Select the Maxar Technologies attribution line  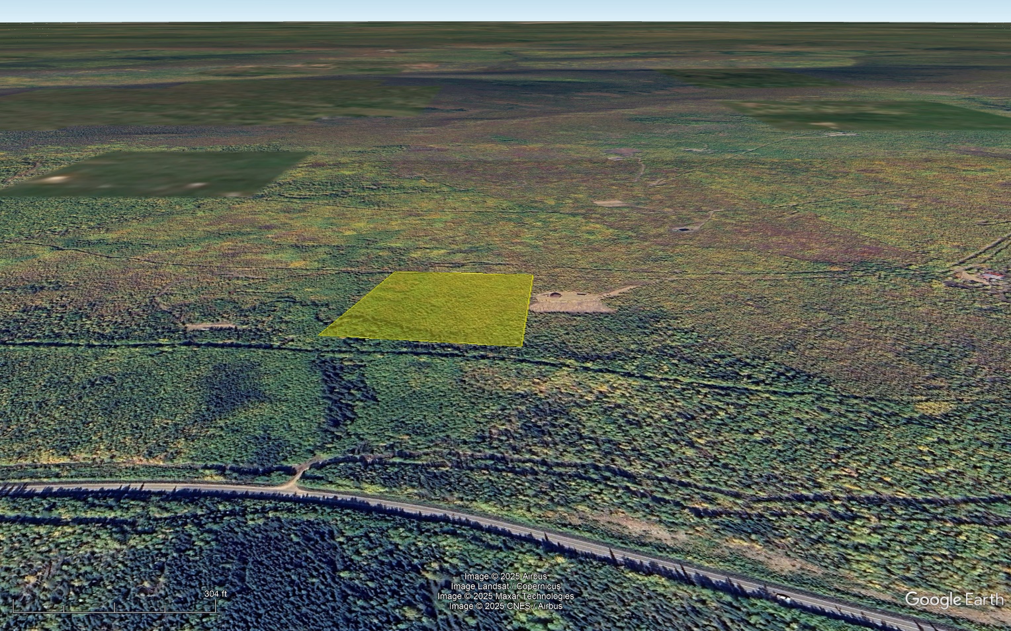pyautogui.click(x=505, y=595)
